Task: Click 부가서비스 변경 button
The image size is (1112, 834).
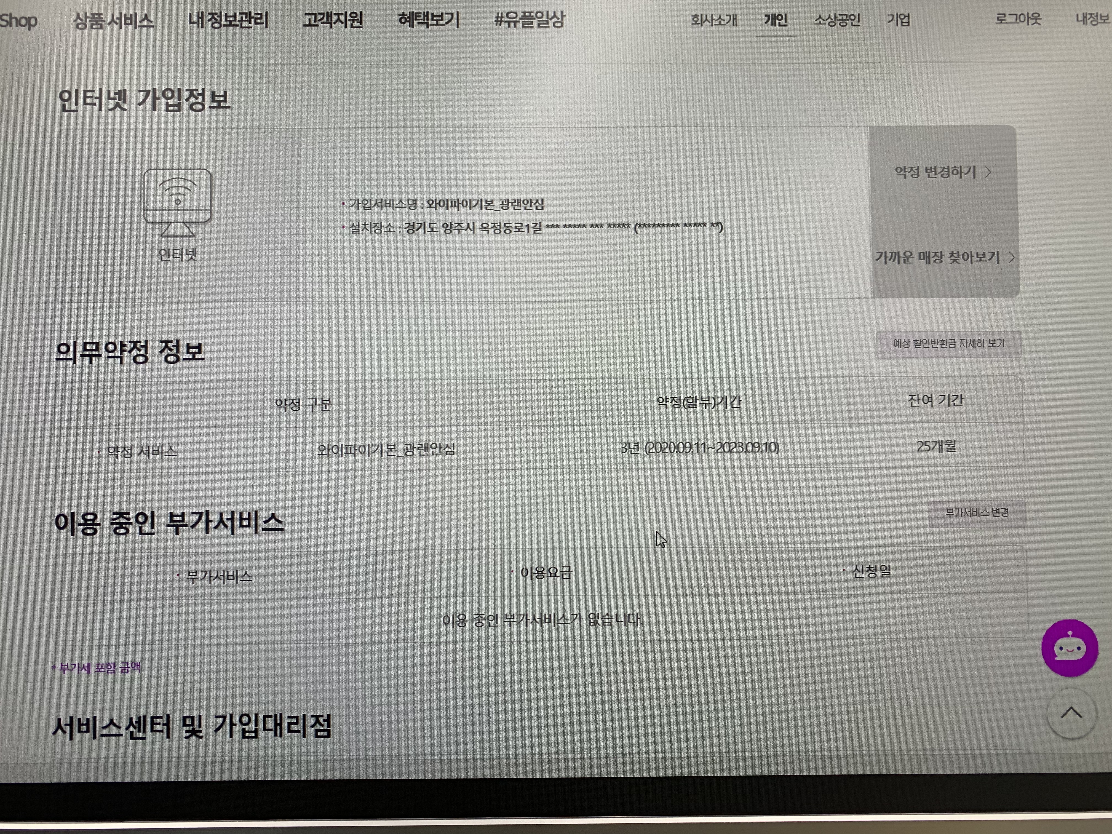Action: coord(977,513)
